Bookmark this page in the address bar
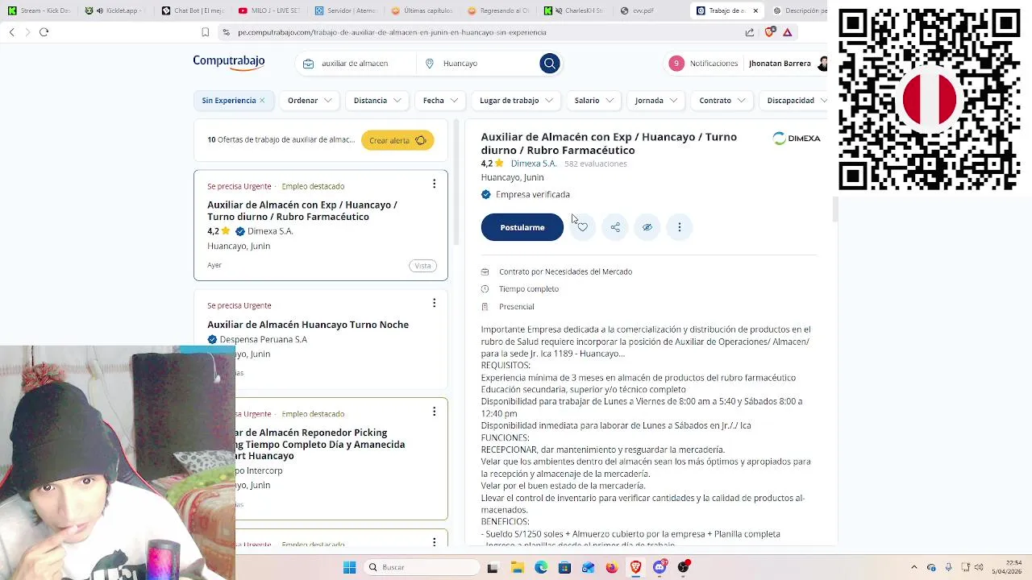 pos(206,32)
